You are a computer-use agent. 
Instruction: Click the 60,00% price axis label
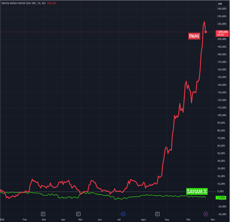pyautogui.click(x=221, y=146)
